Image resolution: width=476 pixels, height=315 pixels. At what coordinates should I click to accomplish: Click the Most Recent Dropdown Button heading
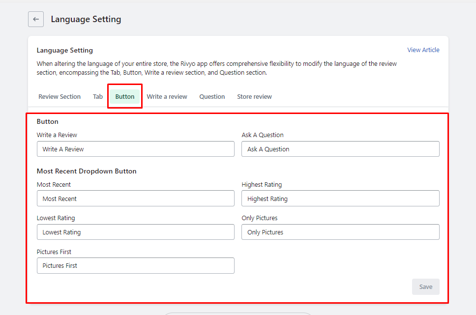click(86, 171)
